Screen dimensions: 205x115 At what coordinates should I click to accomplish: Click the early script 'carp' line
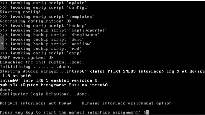pyautogui.click(x=41, y=53)
